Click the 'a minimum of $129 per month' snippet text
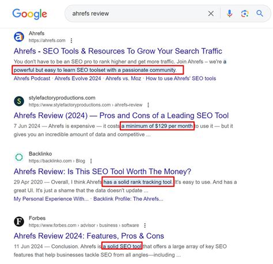The height and width of the screenshot is (264, 273). tap(157, 126)
